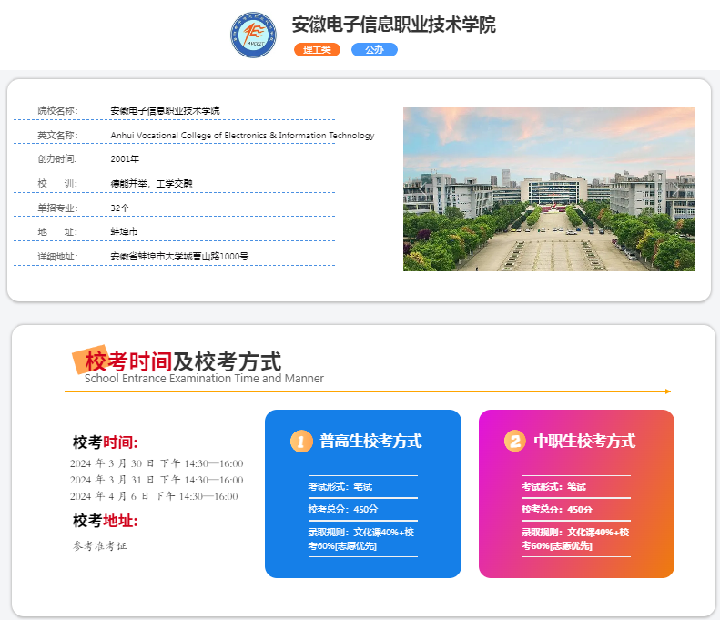
Task: Open the campus aerial photo
Action: point(549,189)
